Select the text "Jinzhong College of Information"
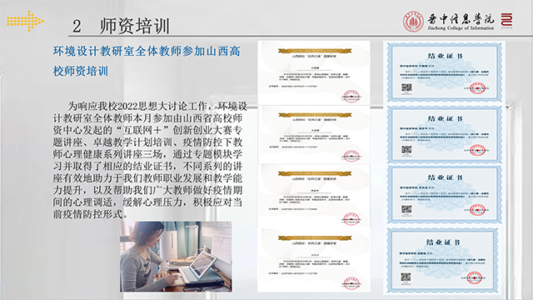Screen dimensions: 533x300 click(461, 28)
